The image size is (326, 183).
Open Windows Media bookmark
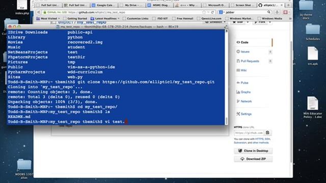269,18
